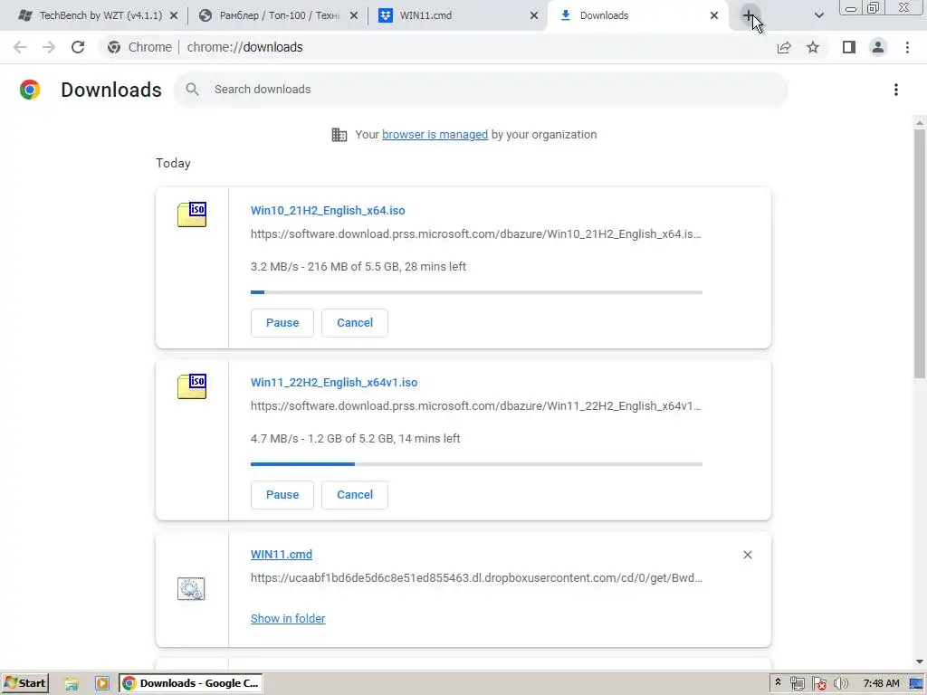
Task: Open the browser is managed link
Action: 435,135
